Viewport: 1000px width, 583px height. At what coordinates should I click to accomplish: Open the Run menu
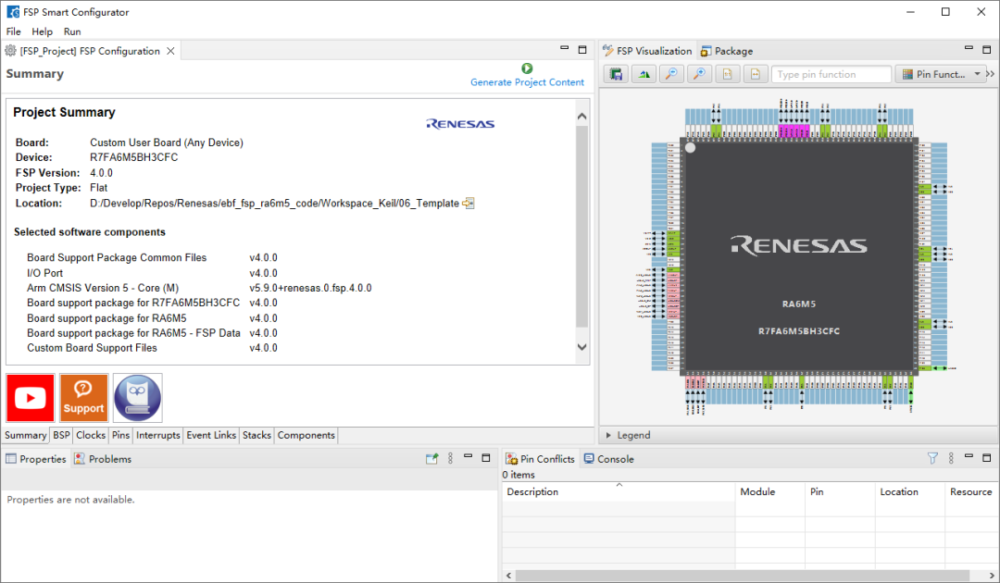tap(72, 31)
